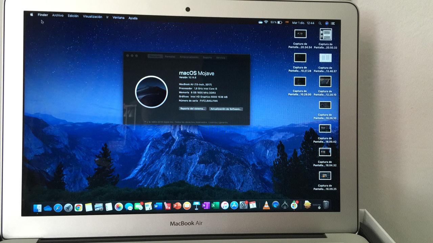This screenshot has width=433, height=243.
Task: Open the Ayuda menu
Action: click(133, 18)
